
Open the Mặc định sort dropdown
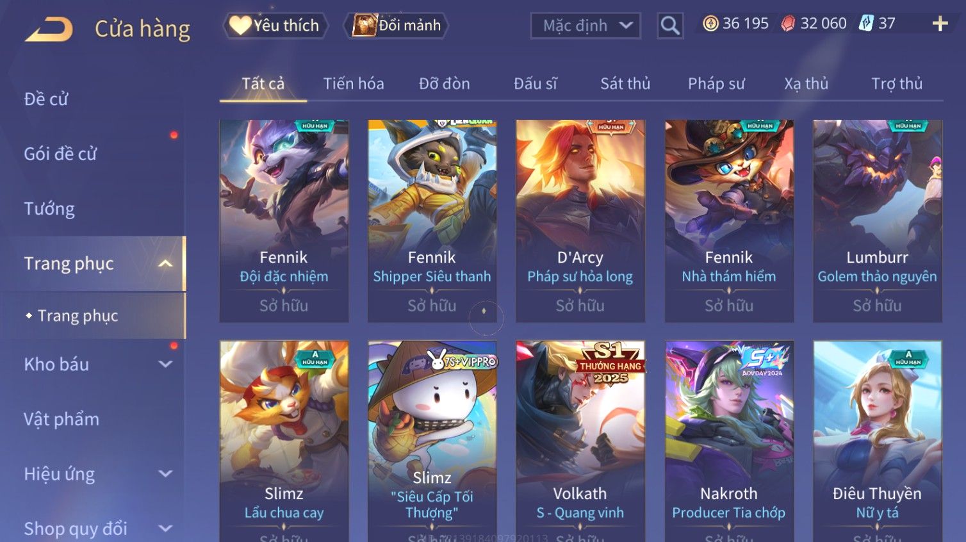pos(585,26)
